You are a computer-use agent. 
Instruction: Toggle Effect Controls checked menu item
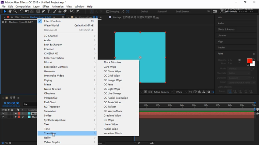tap(52, 21)
